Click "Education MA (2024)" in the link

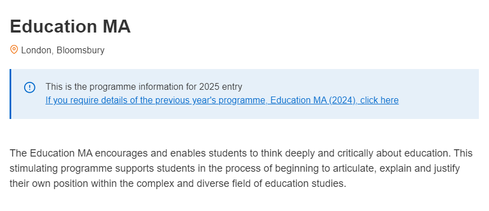[x=314, y=100]
